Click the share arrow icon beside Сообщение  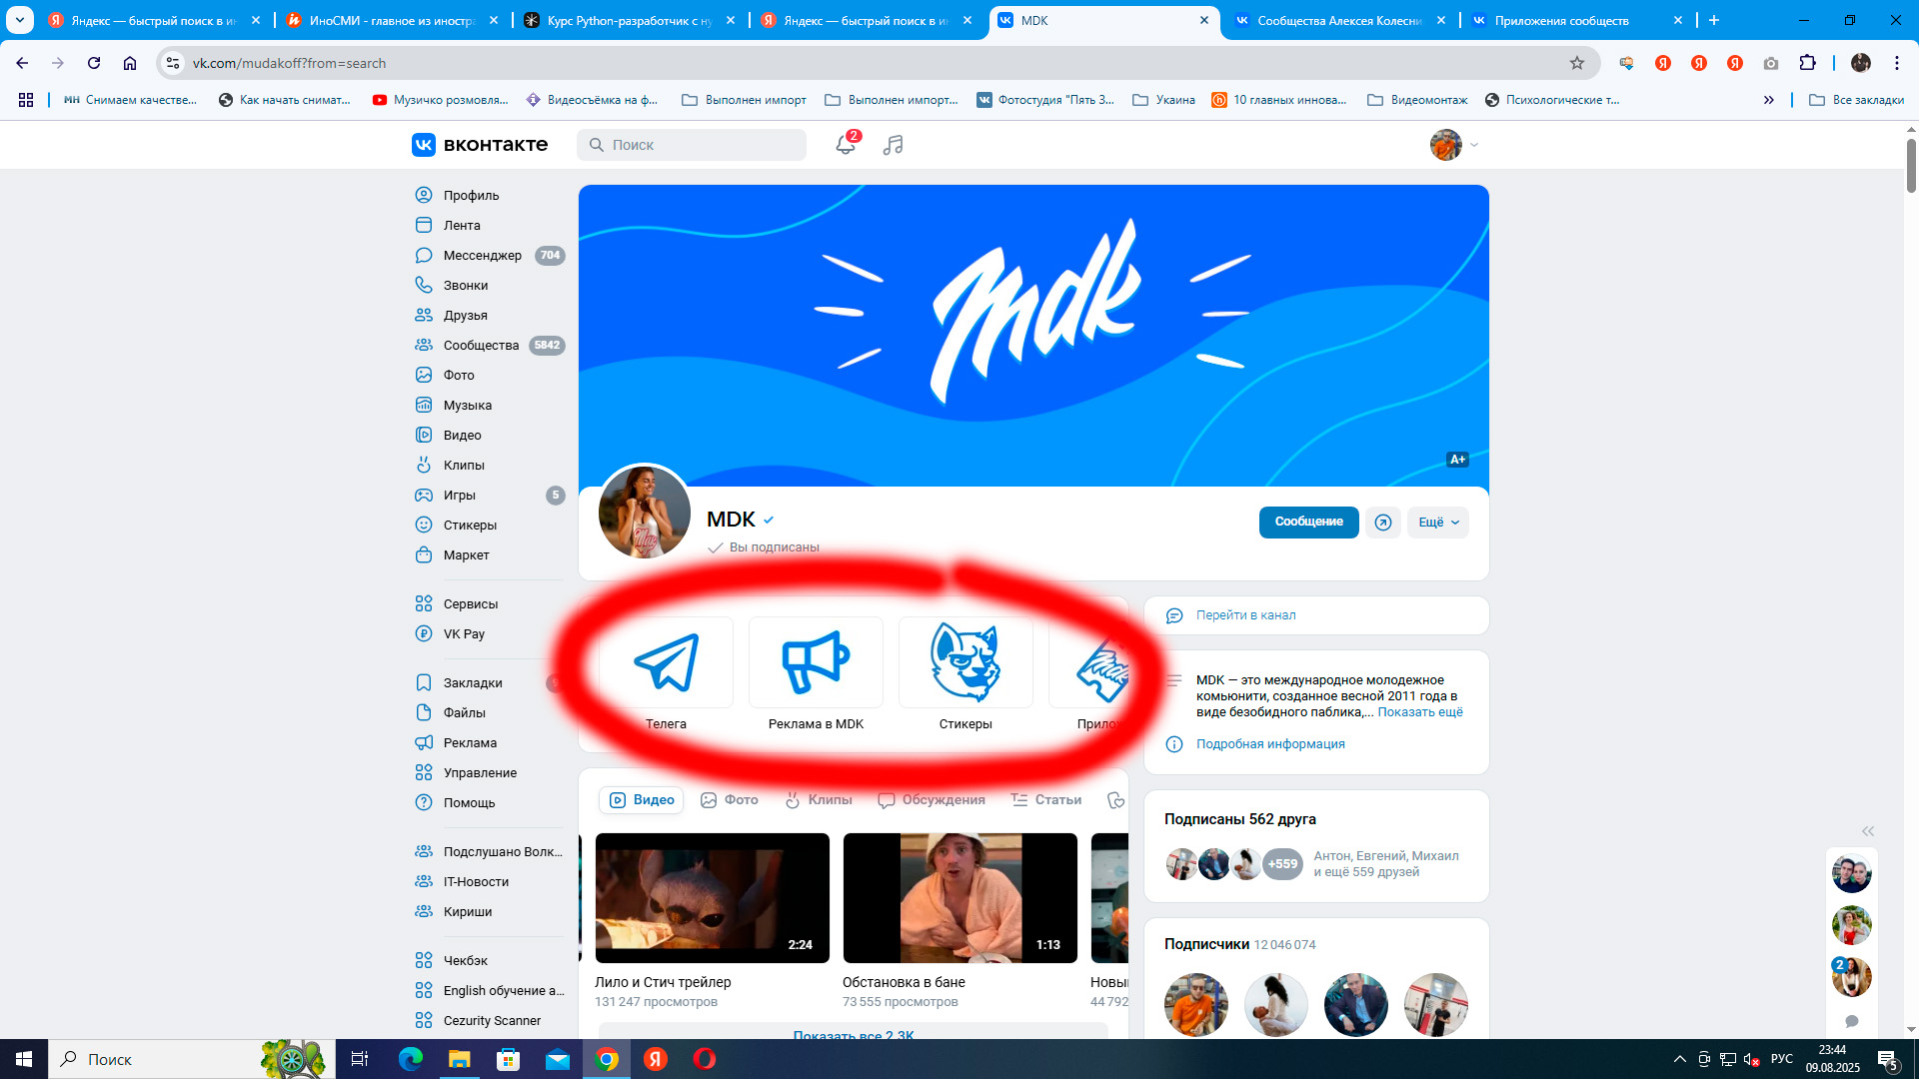tap(1383, 523)
